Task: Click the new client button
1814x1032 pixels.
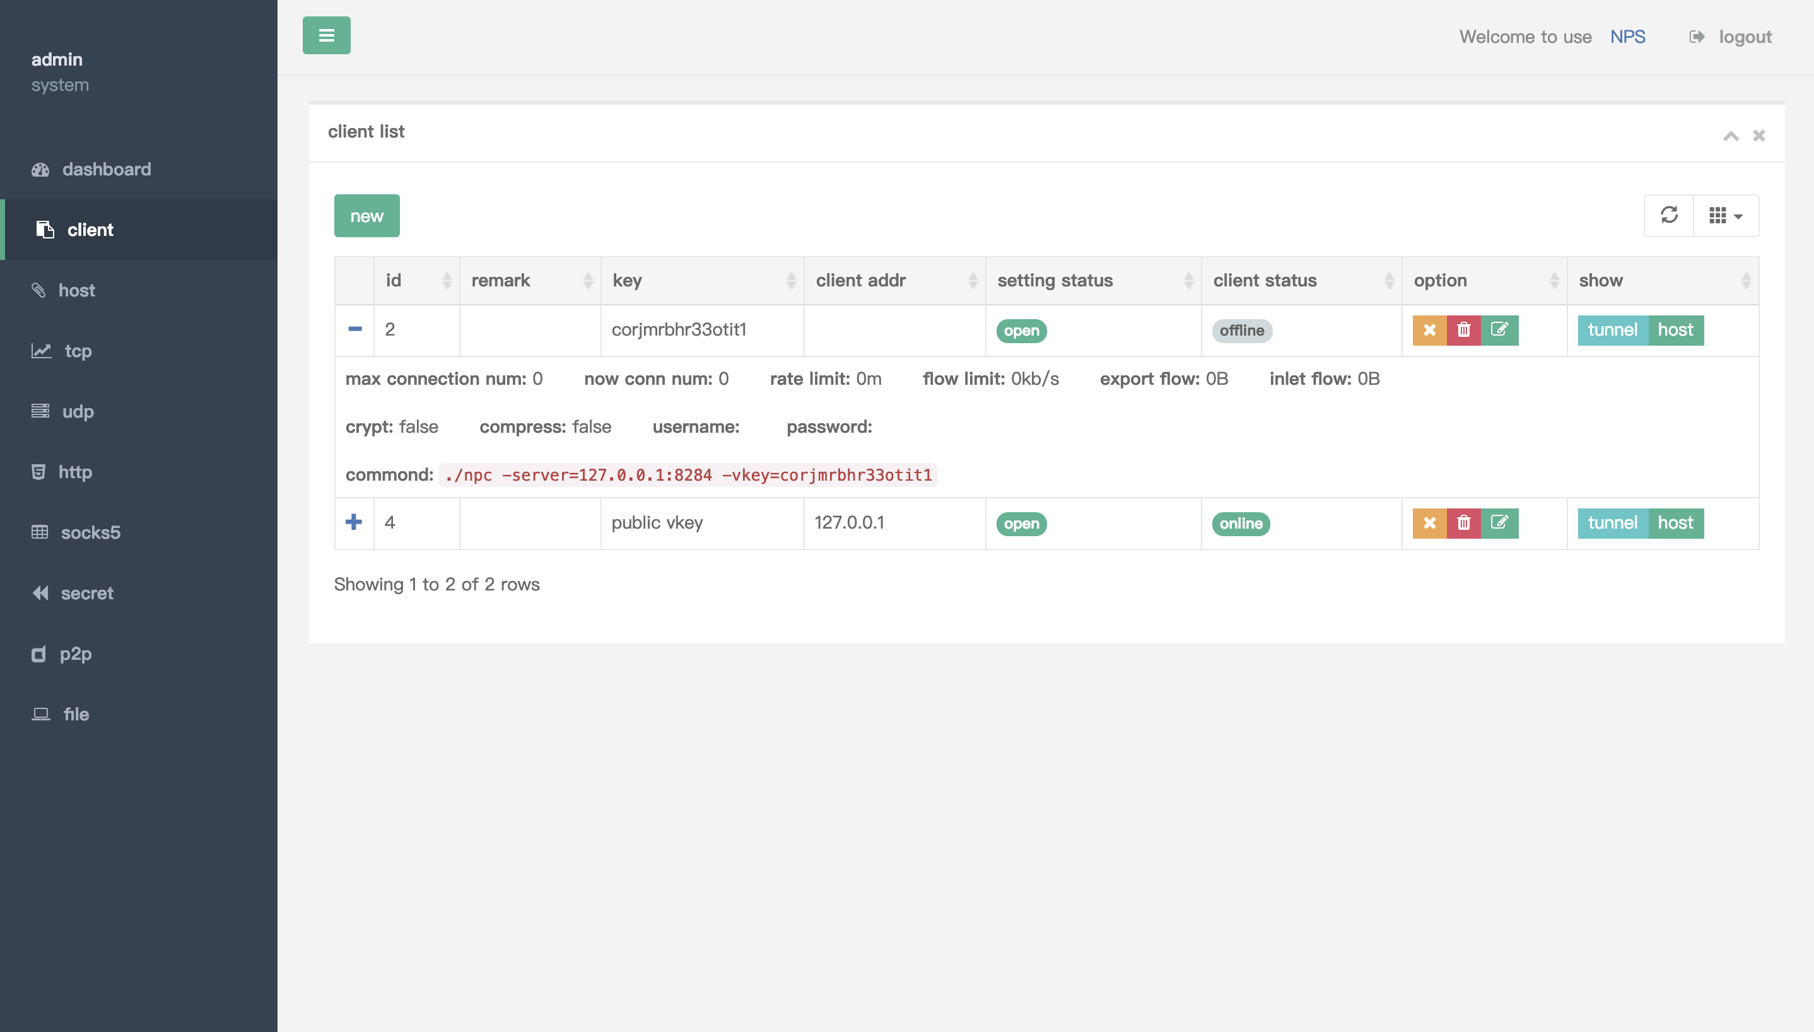Action: click(x=366, y=216)
